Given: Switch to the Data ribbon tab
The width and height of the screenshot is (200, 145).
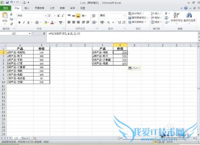Looking at the screenshot, I should click(x=62, y=8).
